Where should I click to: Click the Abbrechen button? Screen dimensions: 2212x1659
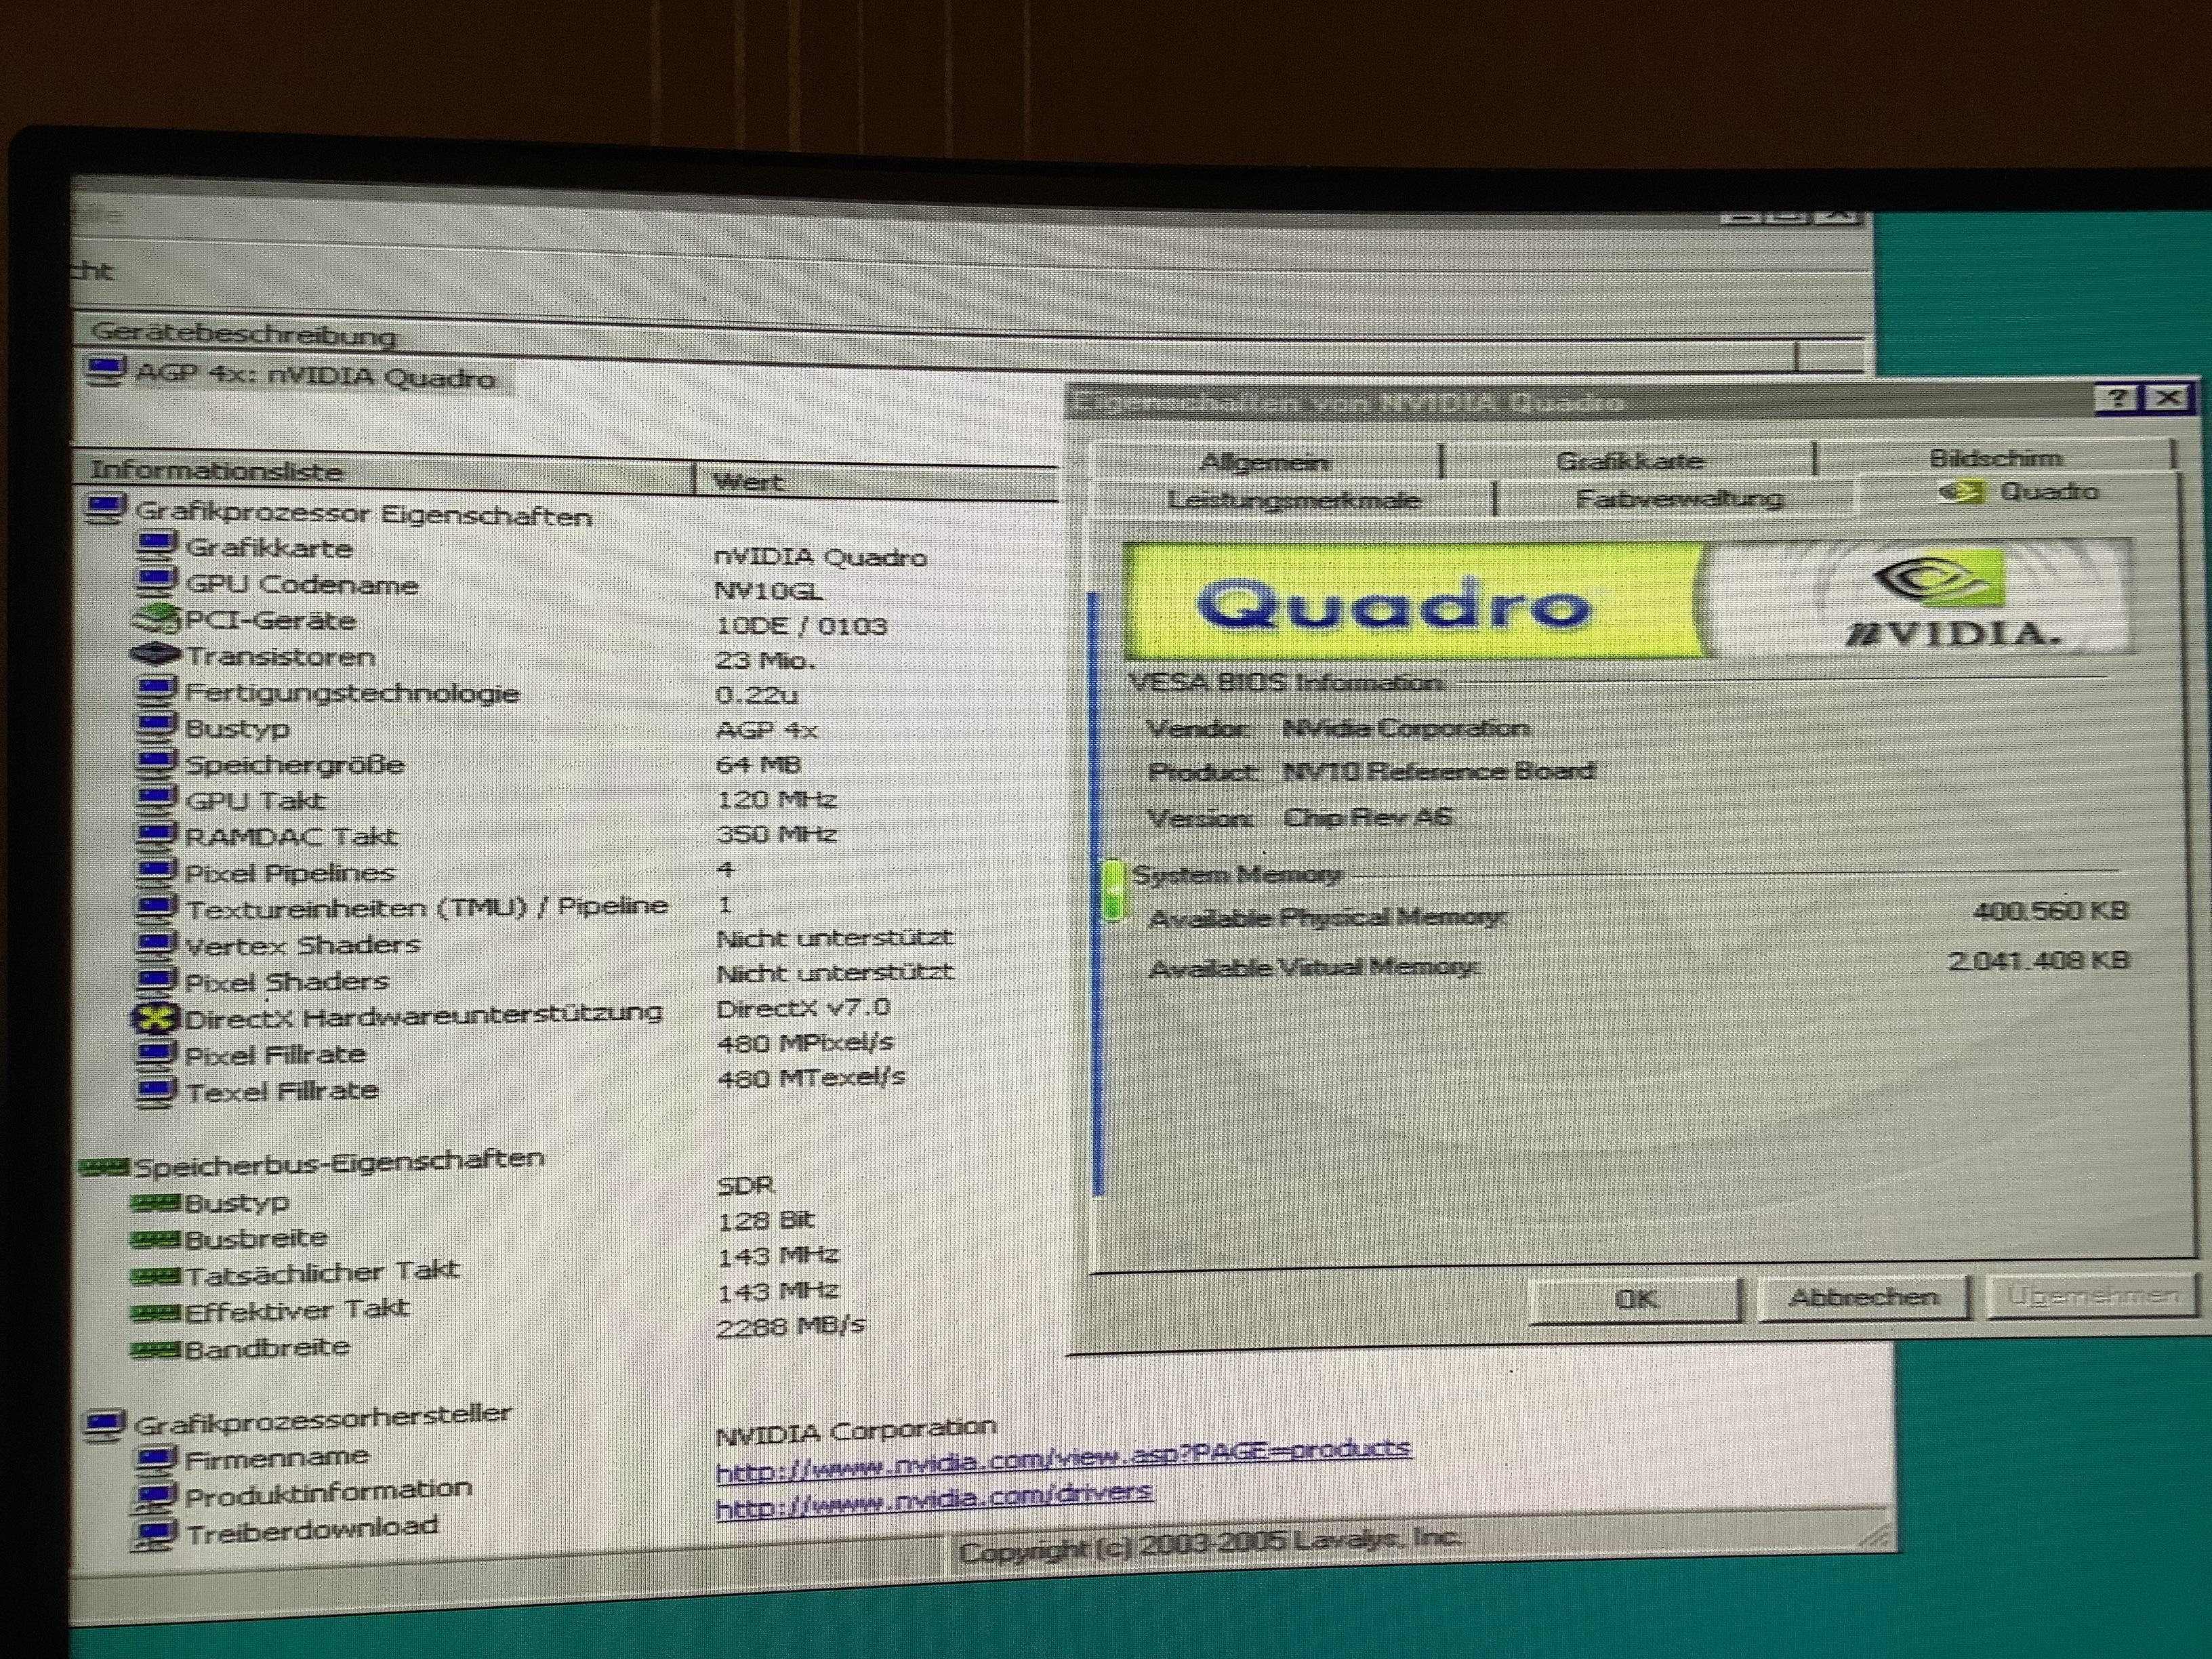click(1863, 1297)
